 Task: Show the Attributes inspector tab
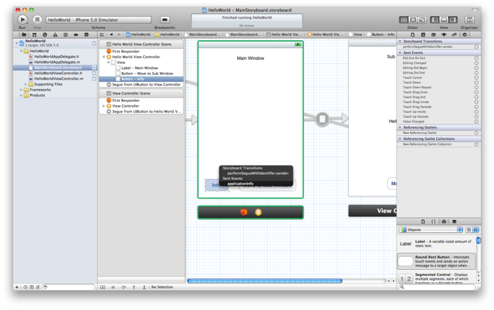(433, 35)
